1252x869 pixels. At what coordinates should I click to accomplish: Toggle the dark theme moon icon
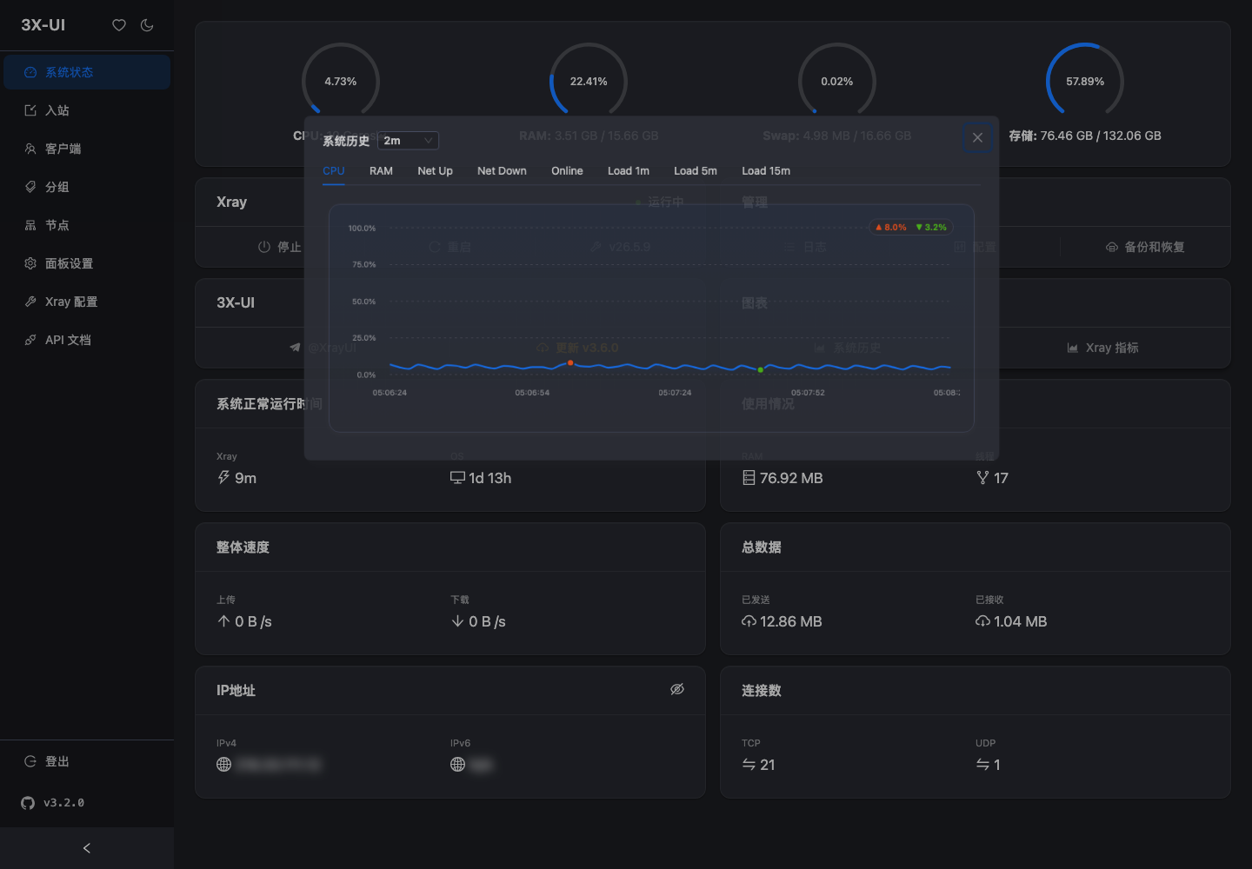click(147, 25)
